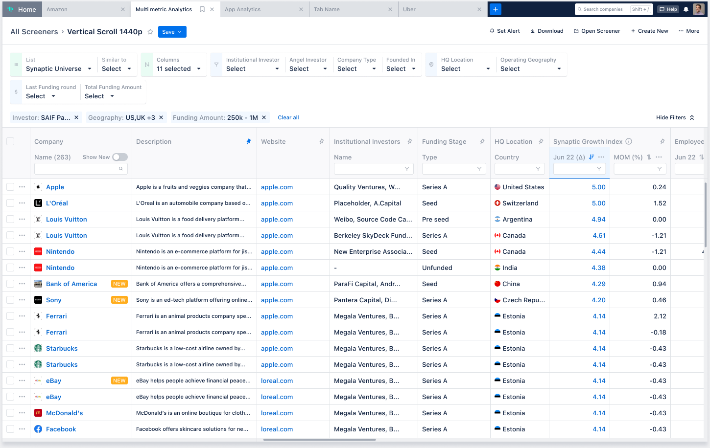Open the Save button dropdown
Screen dimensions: 710x448
pos(172,32)
